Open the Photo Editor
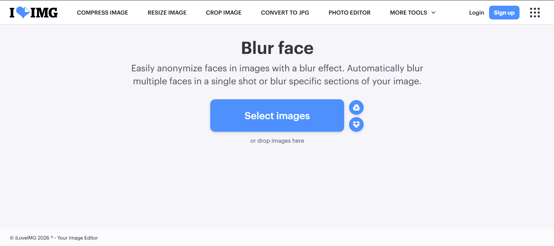The width and height of the screenshot is (554, 246). tap(349, 13)
